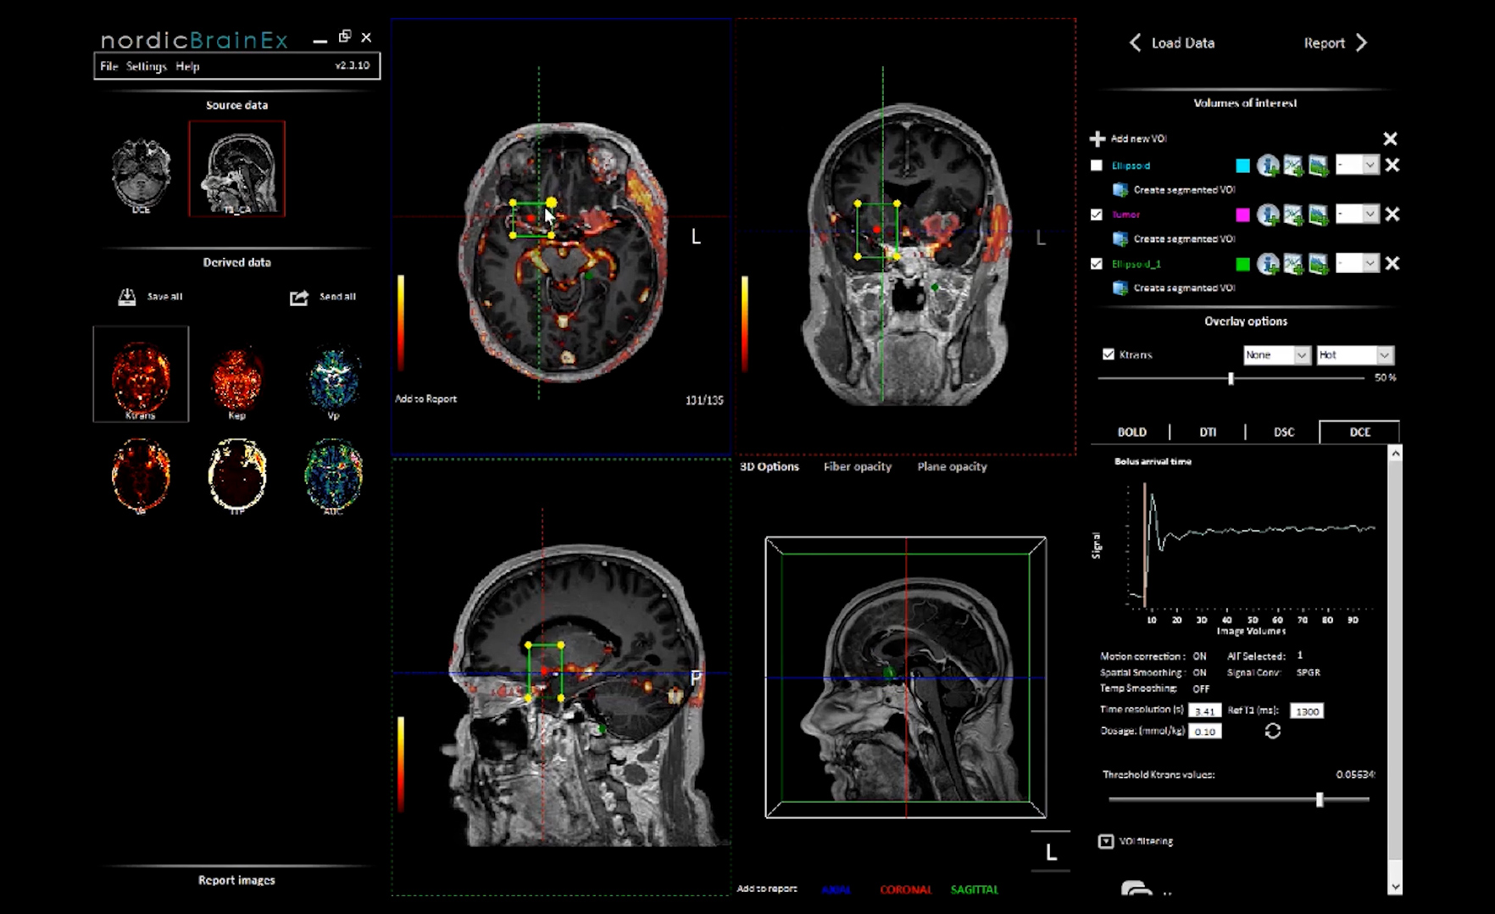The image size is (1495, 914).
Task: Add curve plot for Ellipsoid VOI
Action: click(1293, 165)
